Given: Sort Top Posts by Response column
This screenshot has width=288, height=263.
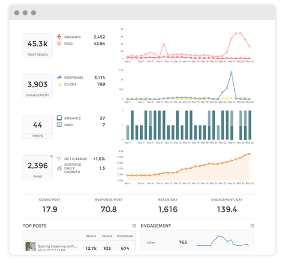Looking at the screenshot, I should tap(125, 236).
